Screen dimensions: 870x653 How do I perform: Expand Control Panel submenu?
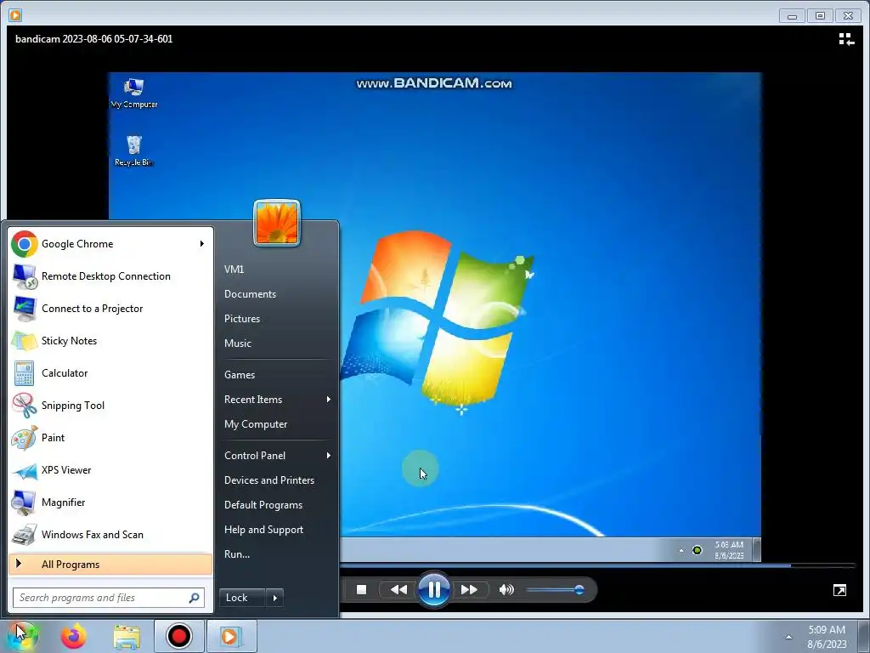coord(329,456)
